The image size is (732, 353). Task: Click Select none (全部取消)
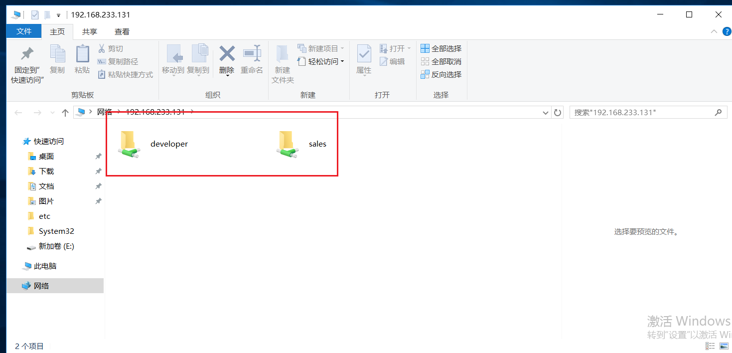coord(441,61)
